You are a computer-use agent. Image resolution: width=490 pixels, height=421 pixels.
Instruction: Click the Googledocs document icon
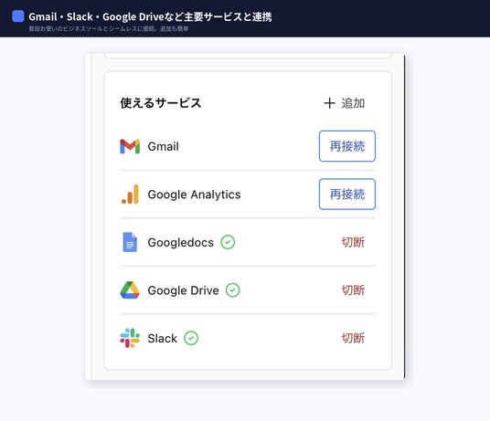pyautogui.click(x=130, y=242)
